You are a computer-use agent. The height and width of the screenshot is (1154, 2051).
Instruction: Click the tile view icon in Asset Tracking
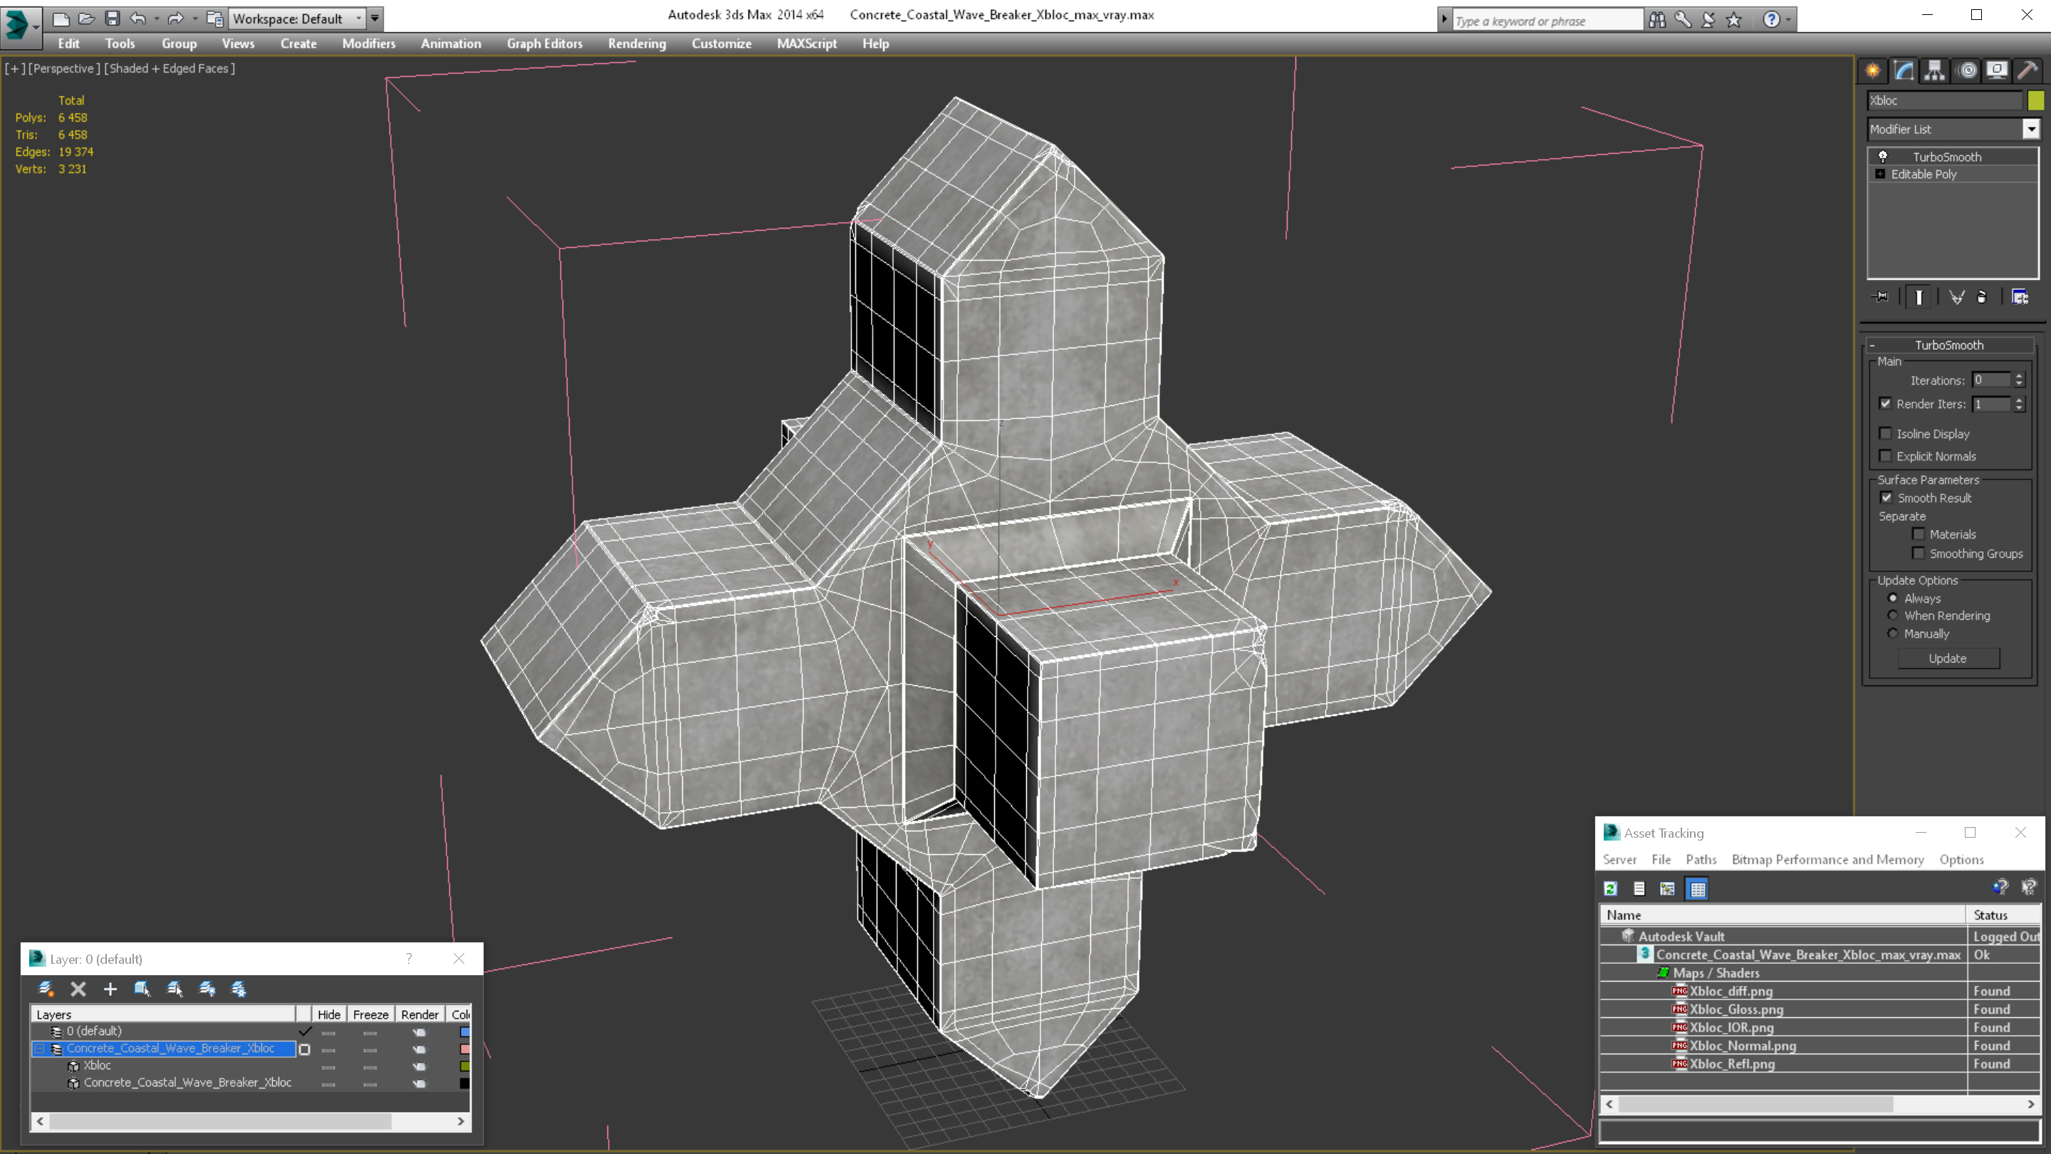[1698, 888]
